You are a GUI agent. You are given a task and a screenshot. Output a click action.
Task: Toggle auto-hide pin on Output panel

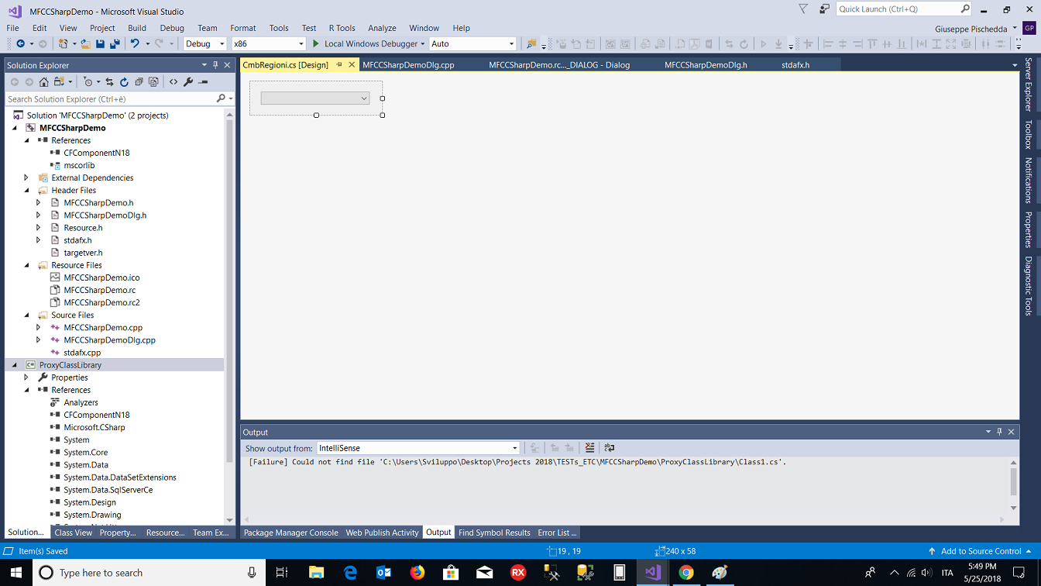[999, 432]
